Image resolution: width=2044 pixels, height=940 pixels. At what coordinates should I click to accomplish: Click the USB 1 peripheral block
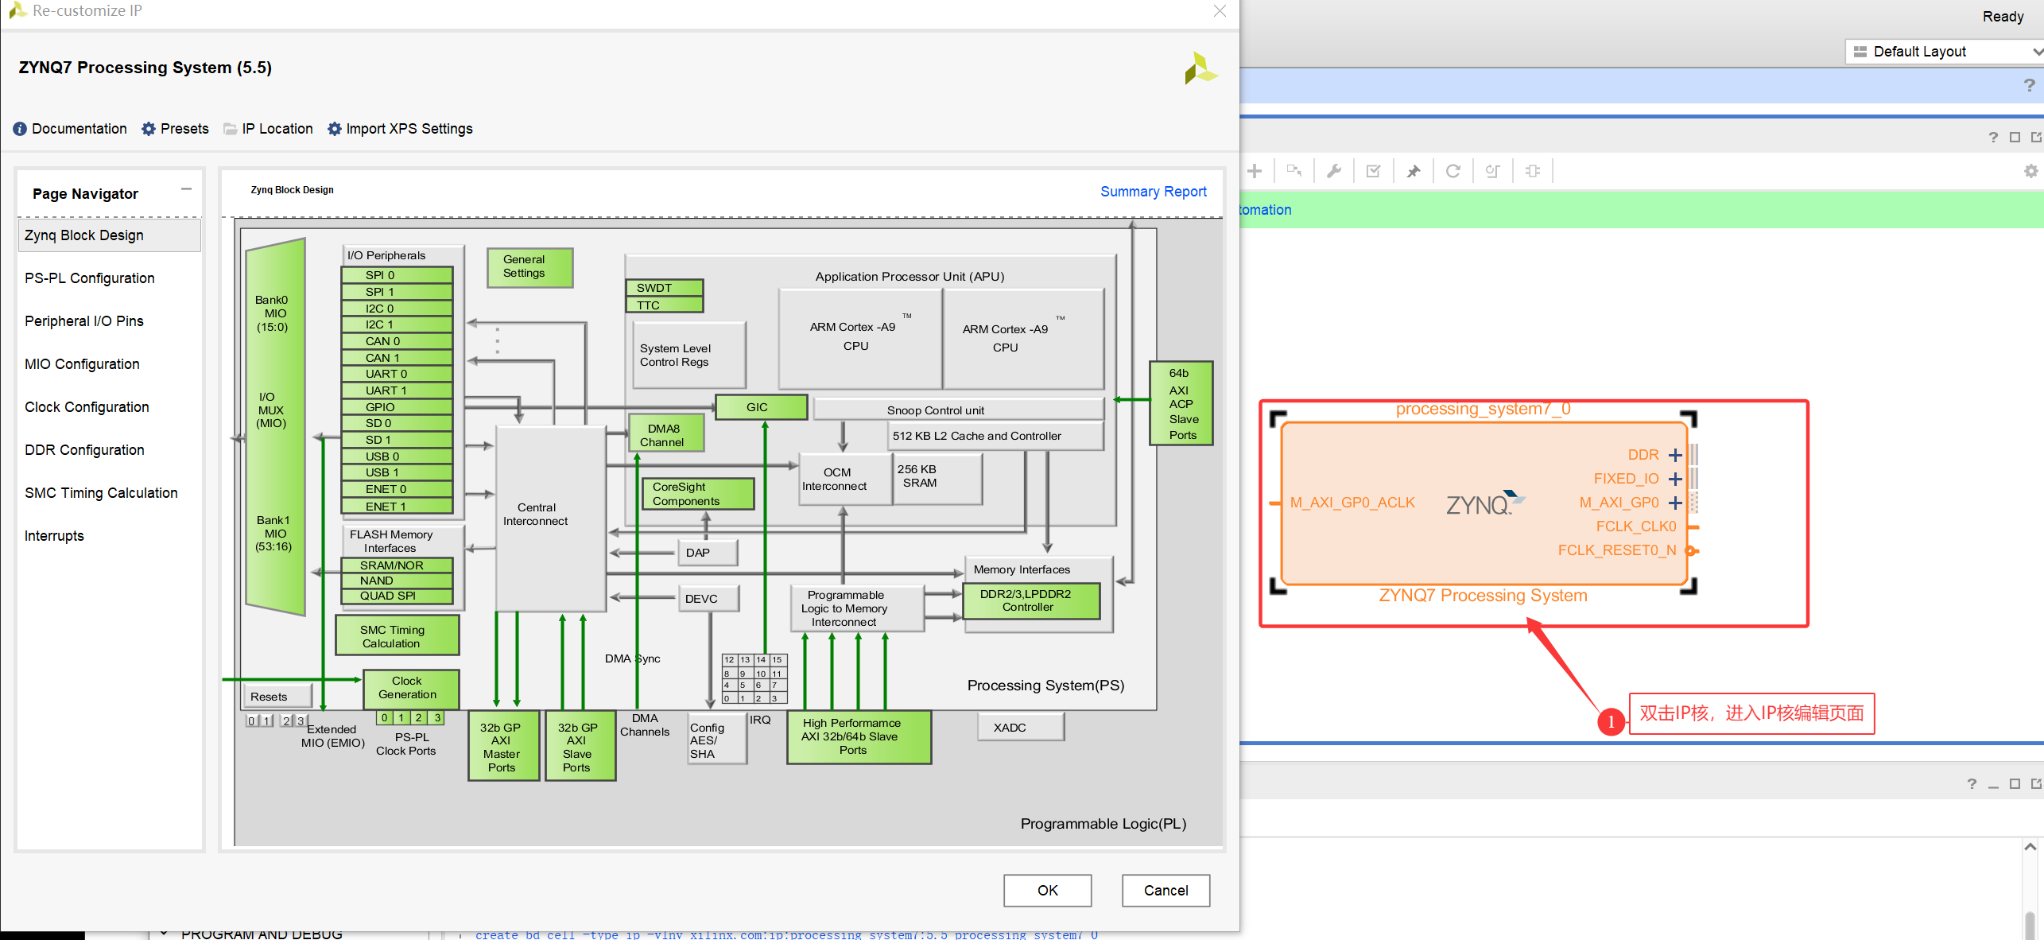pos(397,472)
